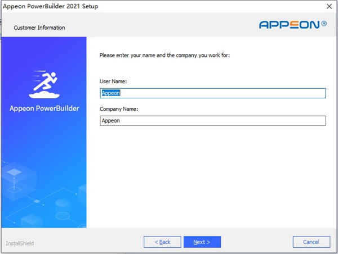Viewport: 338px width, 254px height.
Task: Click the 'User Name:' label
Action: click(x=113, y=81)
